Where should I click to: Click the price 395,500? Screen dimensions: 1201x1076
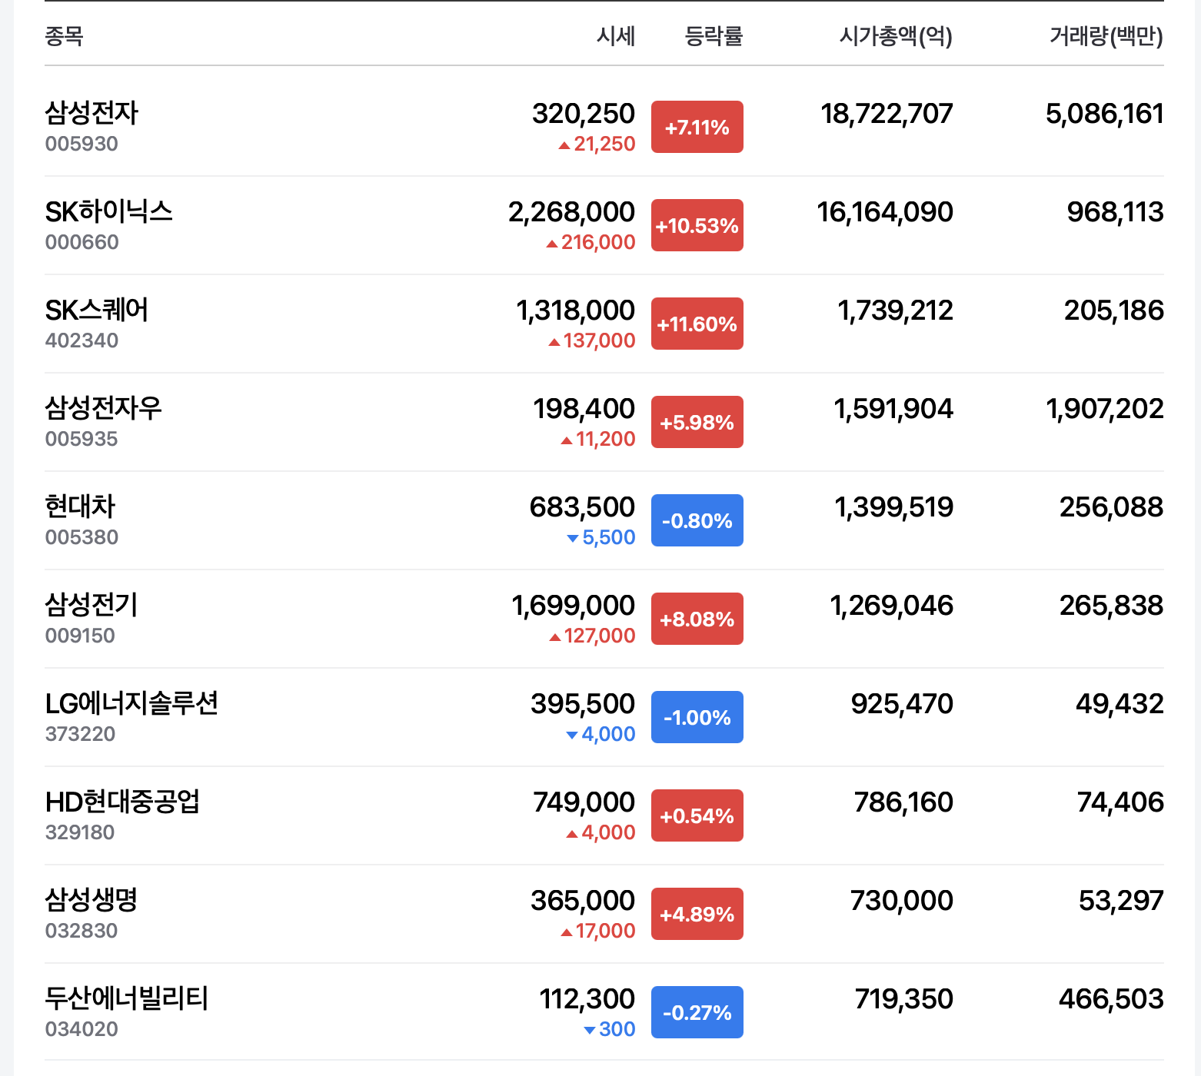tap(583, 704)
